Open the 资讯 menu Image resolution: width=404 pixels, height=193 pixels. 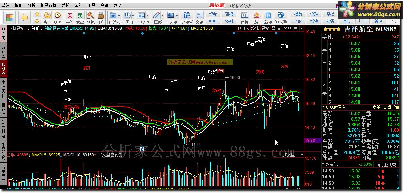coord(104,6)
